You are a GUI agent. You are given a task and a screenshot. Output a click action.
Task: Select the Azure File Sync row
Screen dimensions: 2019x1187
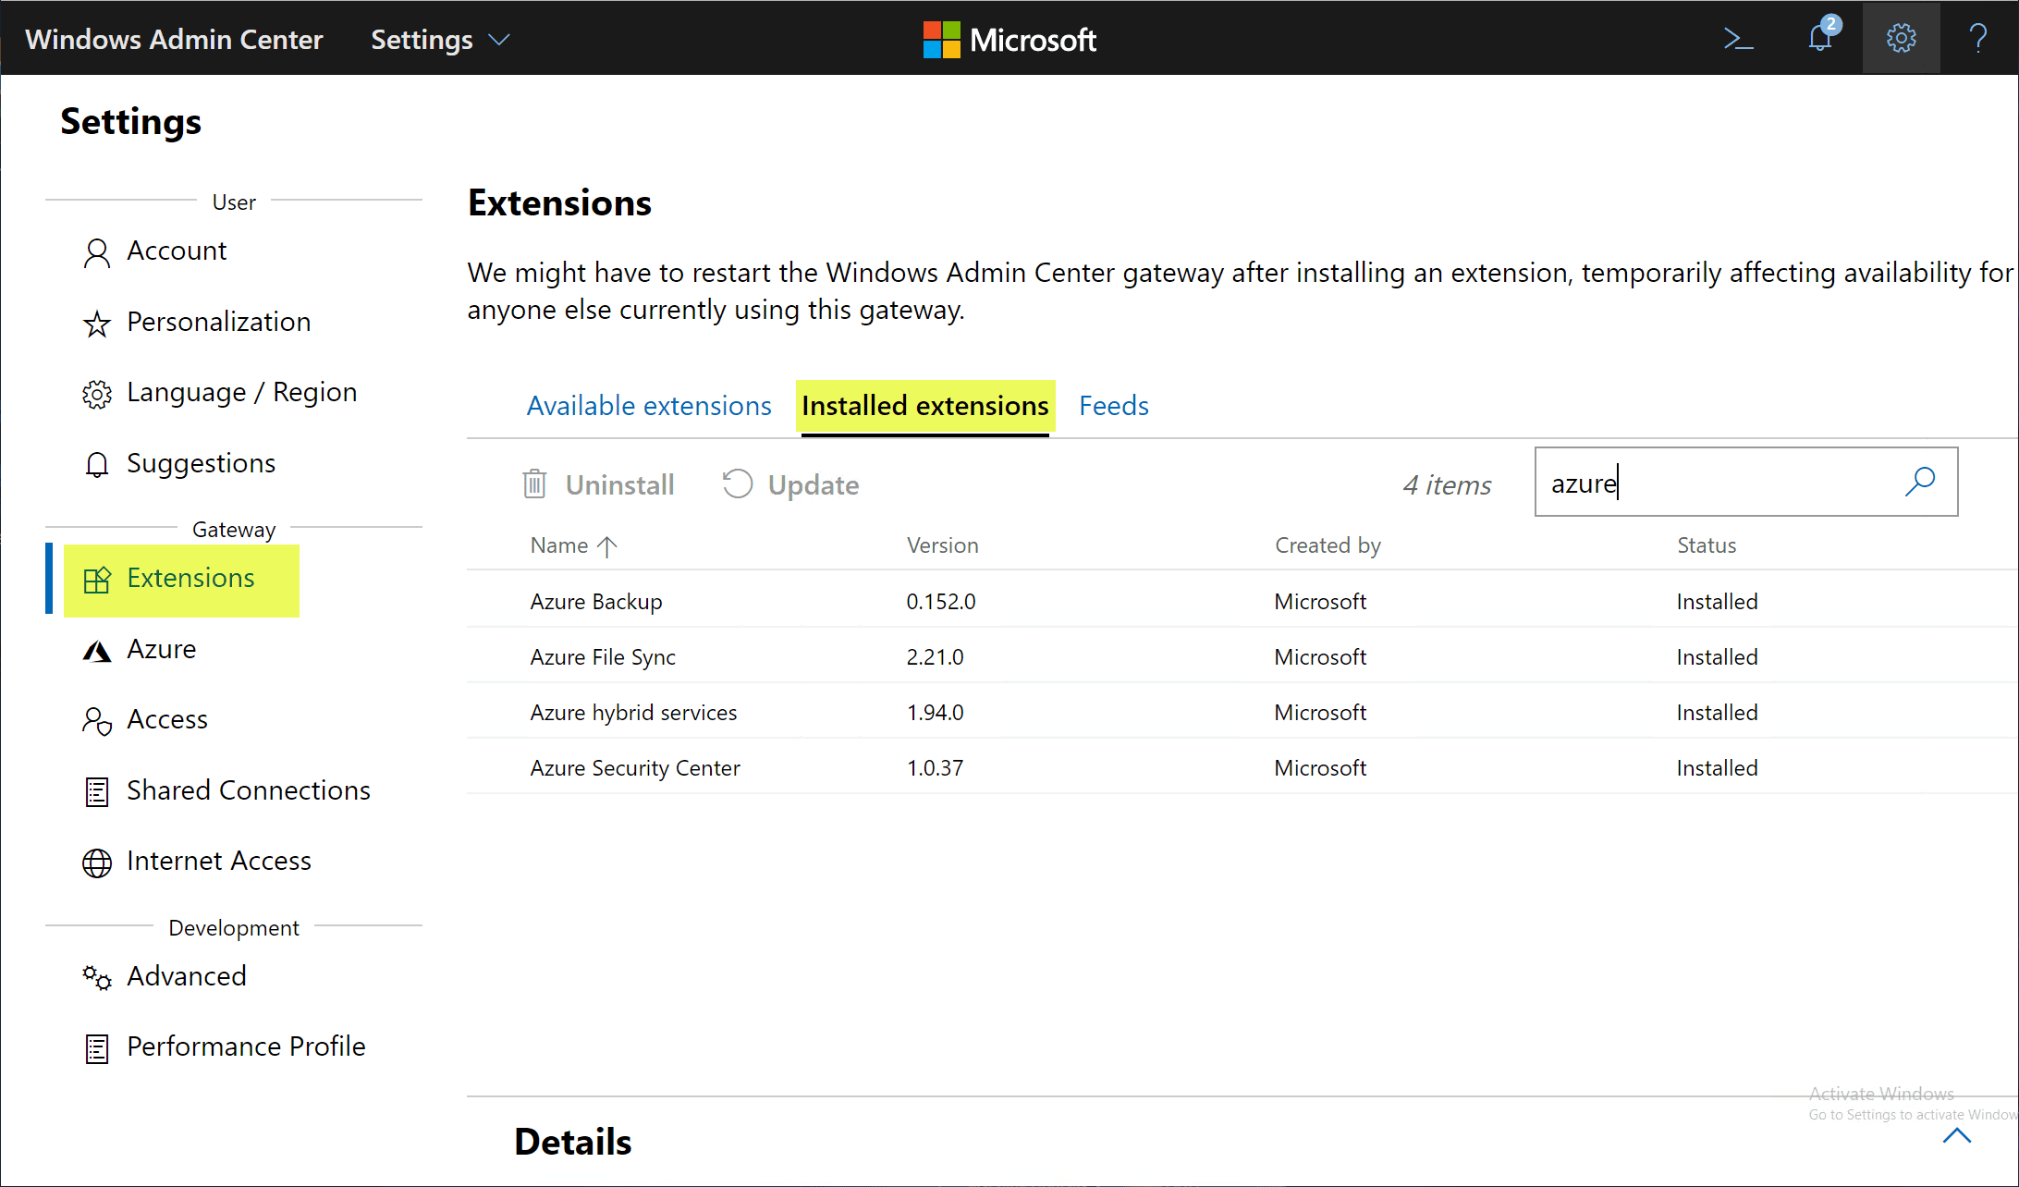(602, 656)
